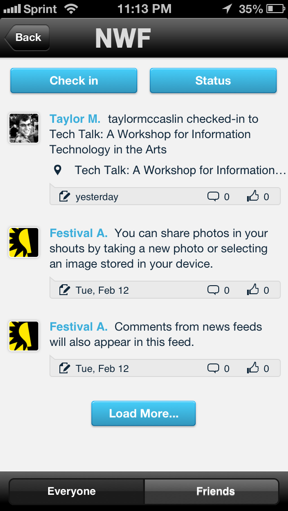Tap the battery indicator in the status bar
This screenshot has height=511, width=288.
pyautogui.click(x=274, y=9)
